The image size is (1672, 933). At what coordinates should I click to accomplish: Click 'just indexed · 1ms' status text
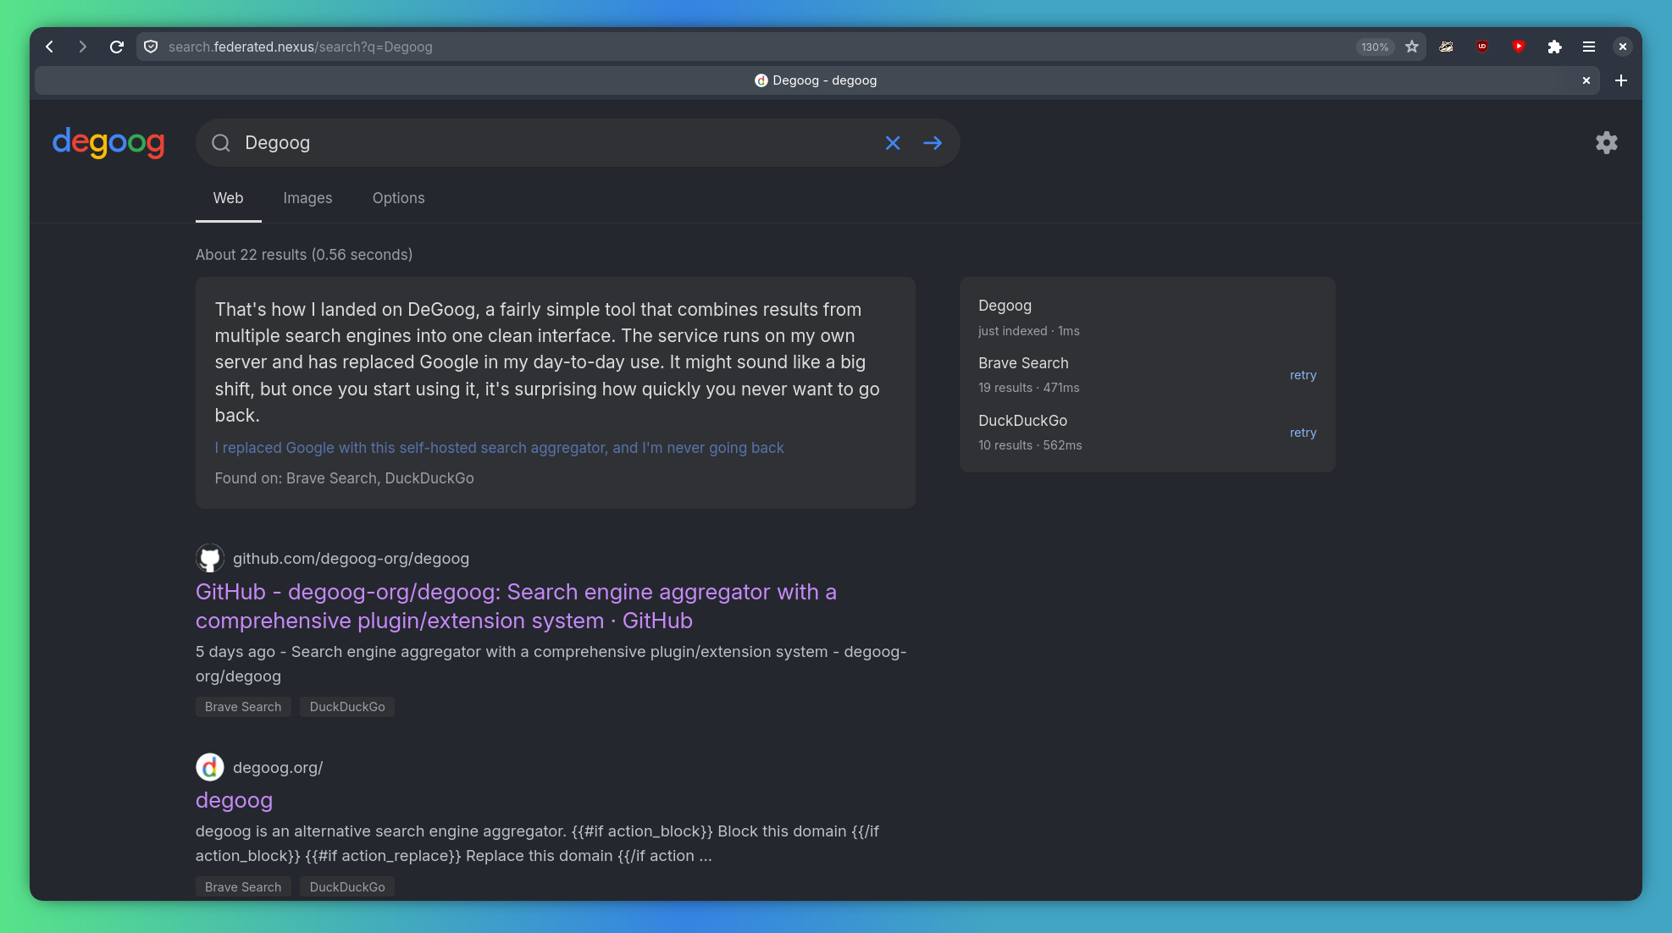click(x=1028, y=331)
